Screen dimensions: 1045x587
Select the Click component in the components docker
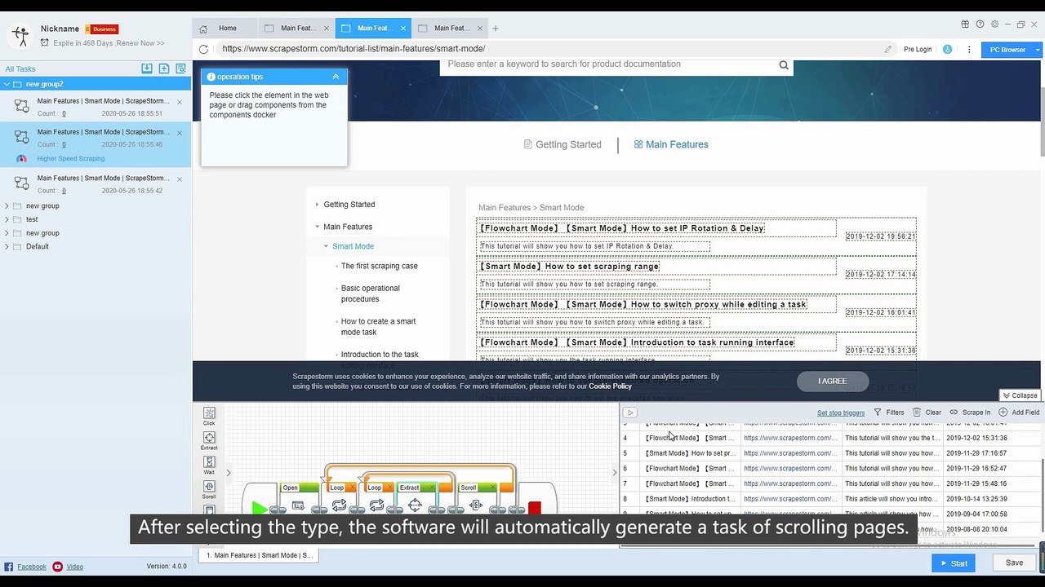pyautogui.click(x=209, y=417)
